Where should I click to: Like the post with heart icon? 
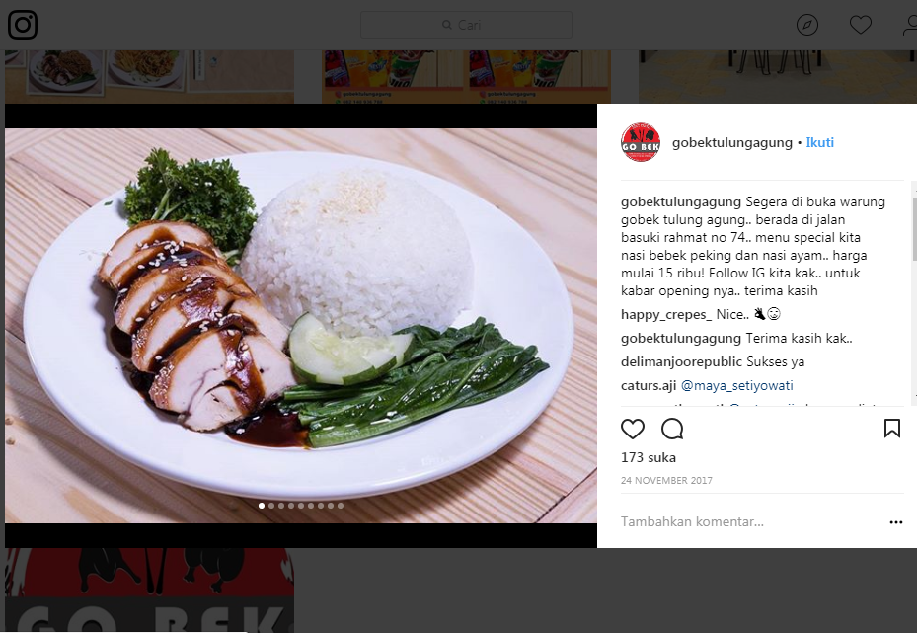point(632,429)
